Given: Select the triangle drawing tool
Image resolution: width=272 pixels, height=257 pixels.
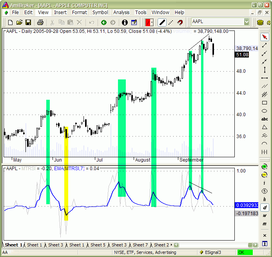Looking at the screenshot, I should point(265,127).
